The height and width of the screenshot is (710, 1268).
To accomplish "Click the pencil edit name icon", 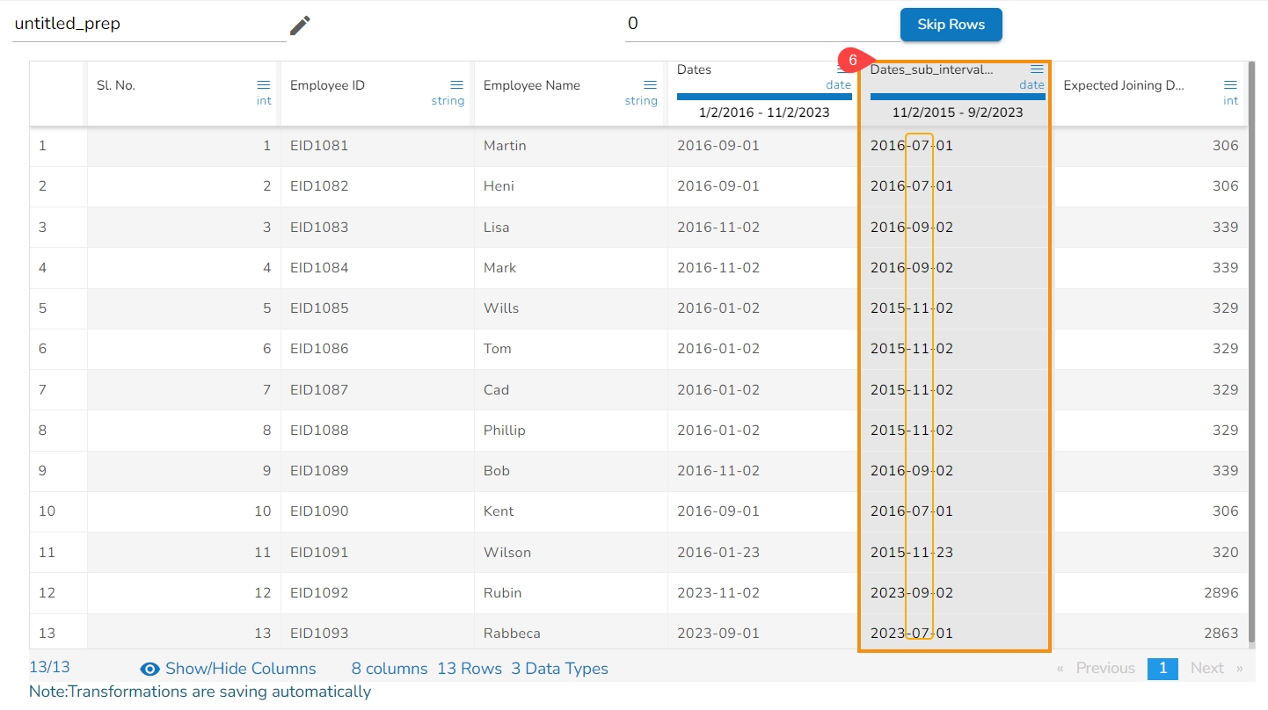I will click(300, 25).
